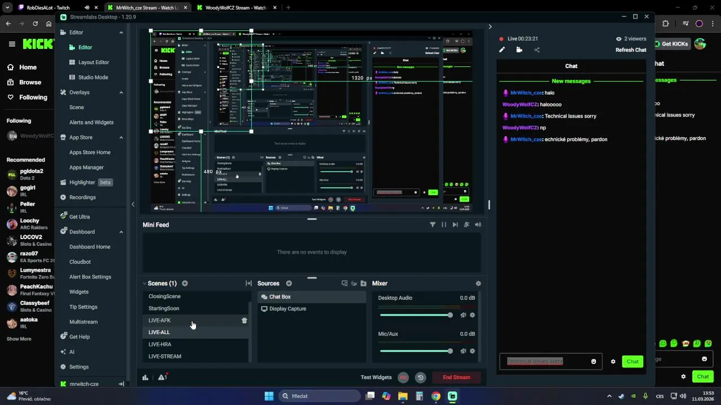Adjust the Desktop Audio volume slider
Viewport: 721px width, 405px height.
point(416,315)
